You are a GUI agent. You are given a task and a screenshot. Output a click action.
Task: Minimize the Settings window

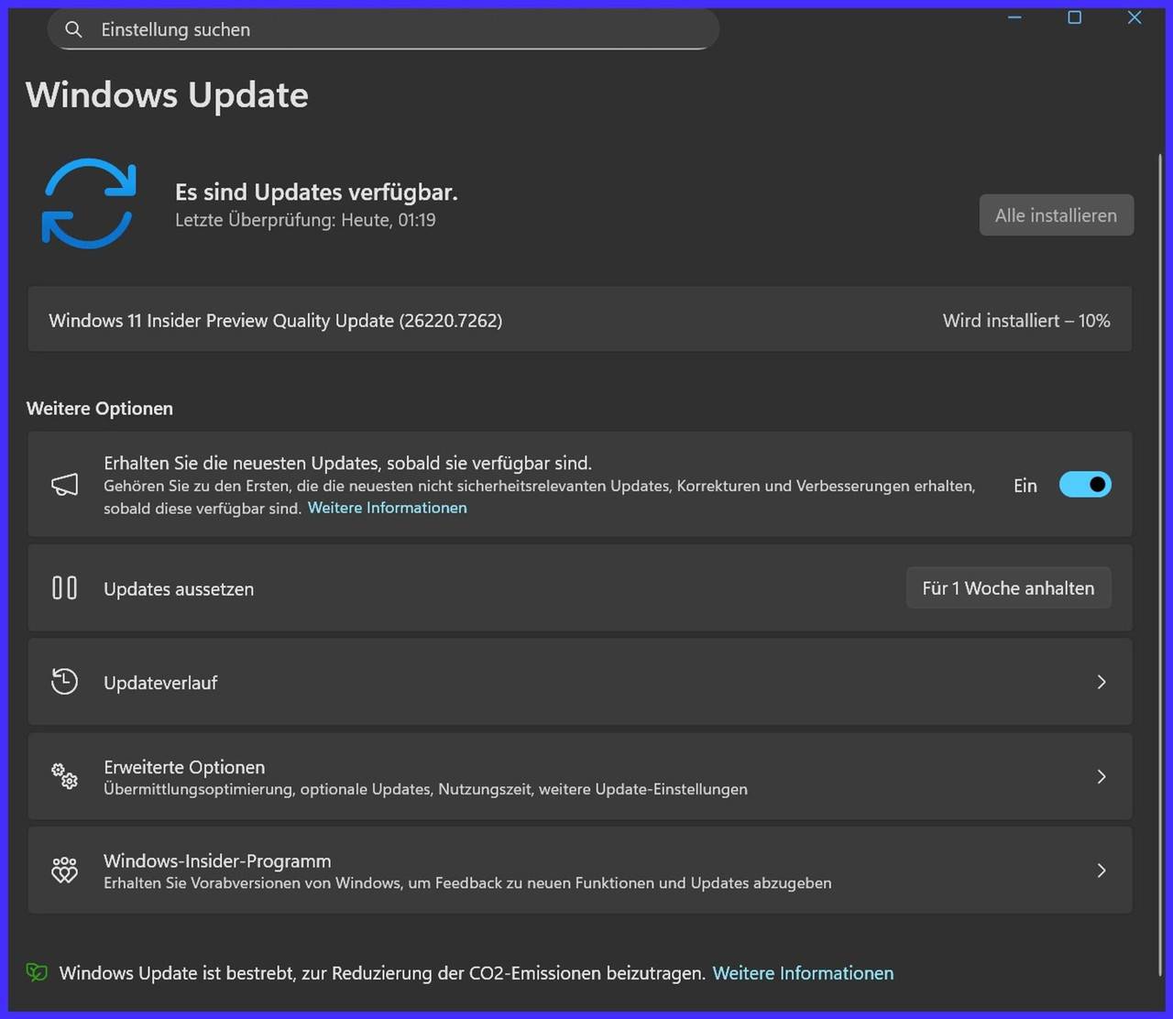point(1014,17)
